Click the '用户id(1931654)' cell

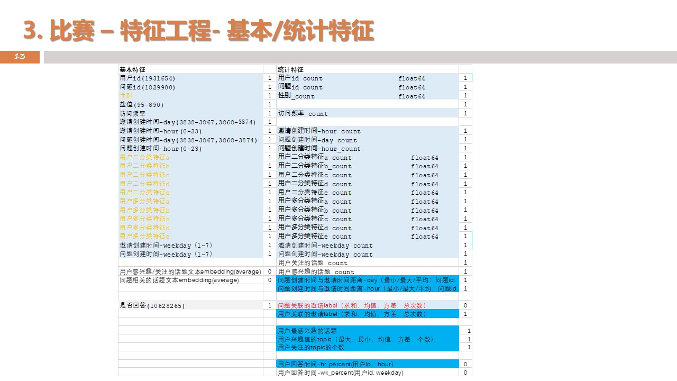click(x=190, y=78)
